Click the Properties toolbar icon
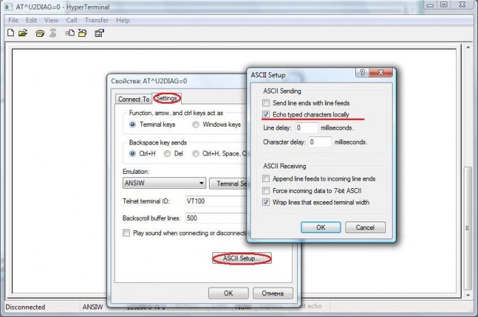478x317 pixels. coord(99,33)
